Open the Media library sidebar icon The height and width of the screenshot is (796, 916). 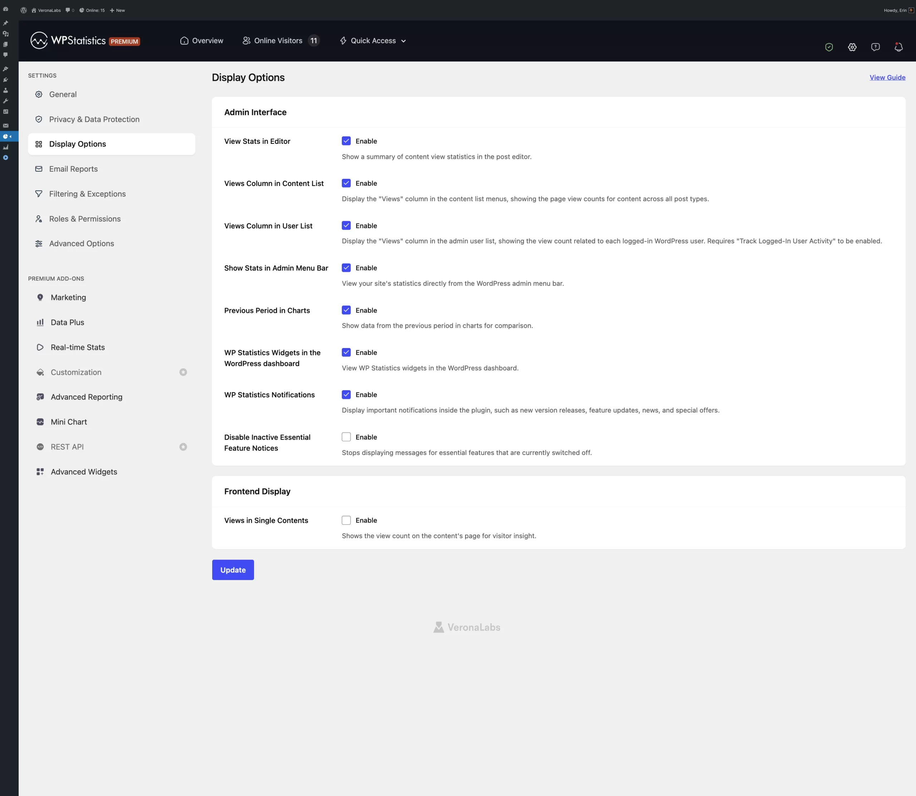click(5, 33)
